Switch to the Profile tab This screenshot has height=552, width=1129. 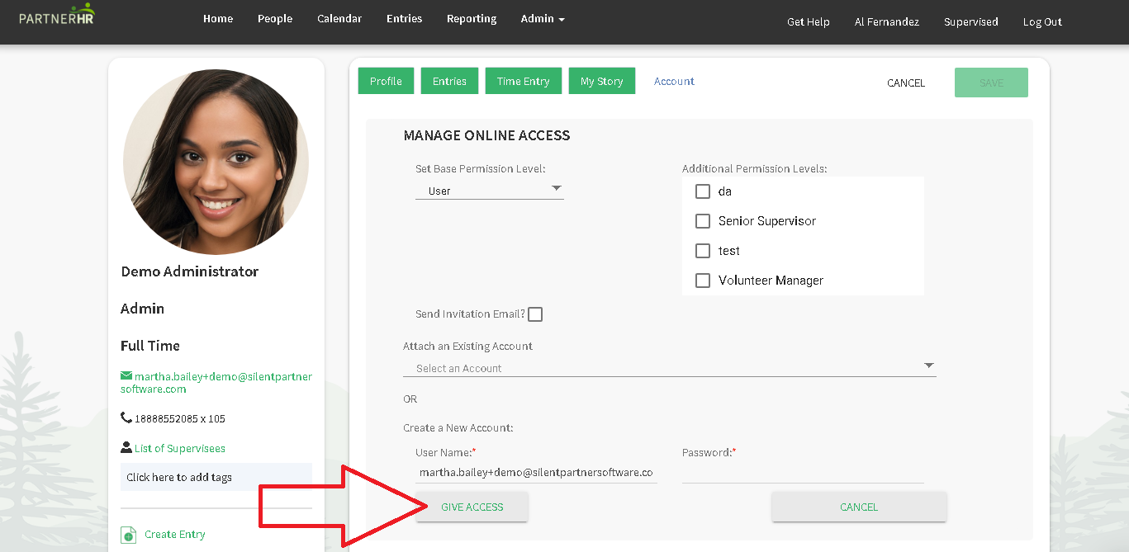(386, 81)
